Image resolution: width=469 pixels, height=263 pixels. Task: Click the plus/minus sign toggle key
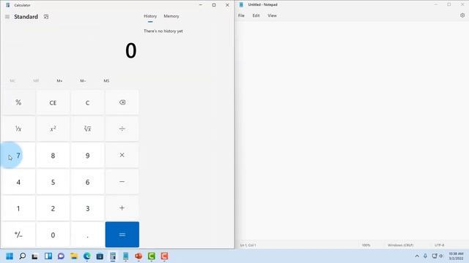coord(18,235)
